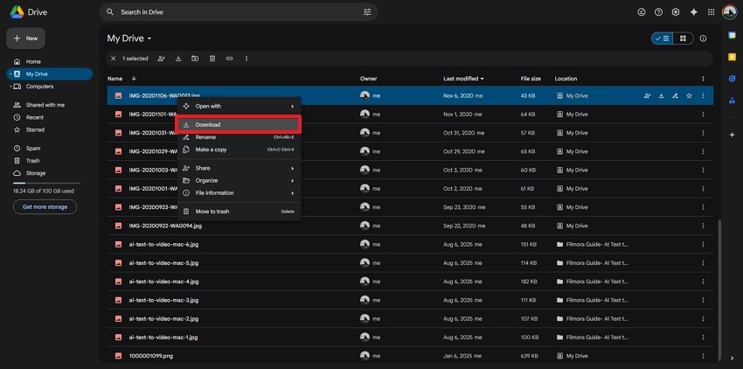Click the Get more storage button

(45, 206)
